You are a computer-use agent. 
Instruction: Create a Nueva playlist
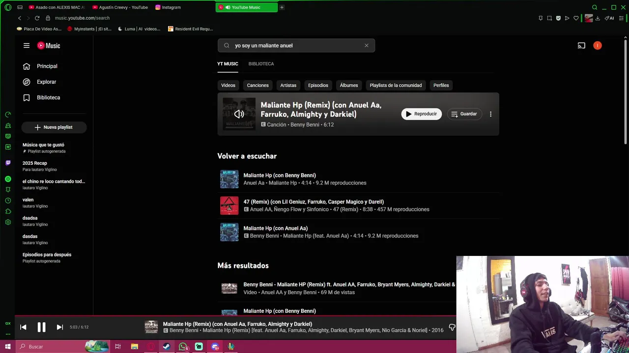pyautogui.click(x=54, y=127)
